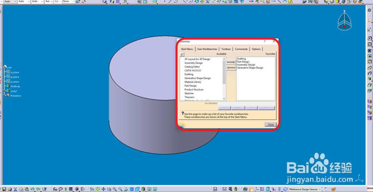
Task: Switch to the Options tab
Action: pos(256,49)
